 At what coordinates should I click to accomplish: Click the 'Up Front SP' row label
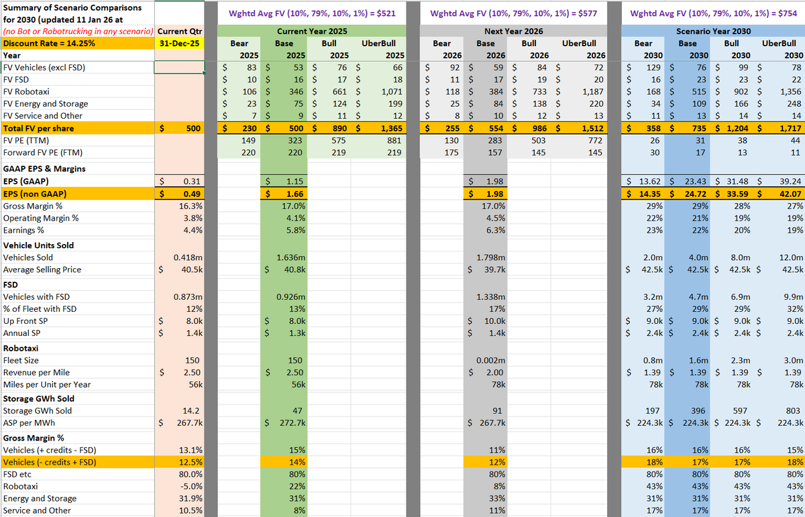(x=25, y=321)
